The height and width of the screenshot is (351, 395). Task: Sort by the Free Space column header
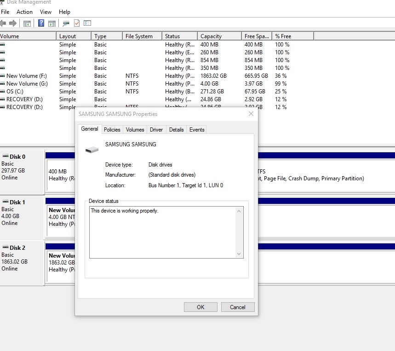pos(257,36)
